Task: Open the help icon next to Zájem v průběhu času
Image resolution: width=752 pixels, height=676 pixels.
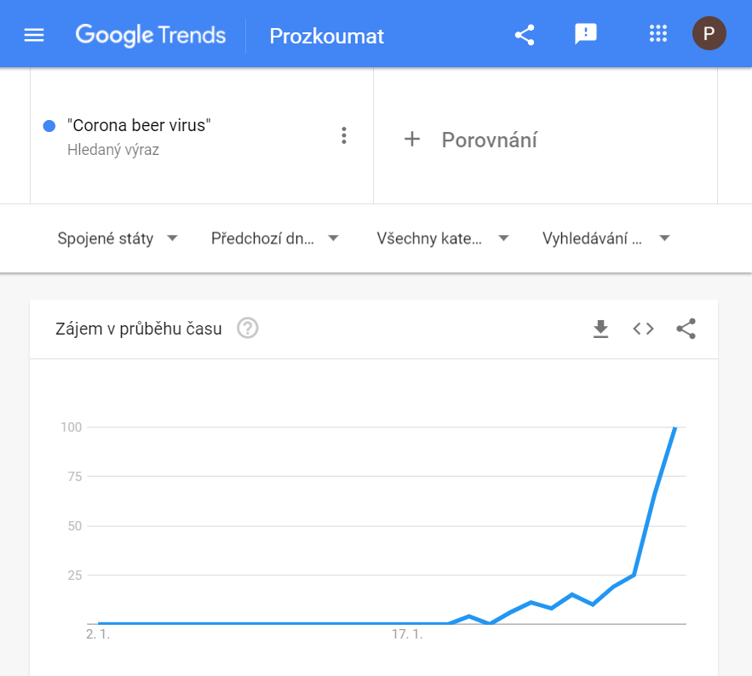Action: 248,329
